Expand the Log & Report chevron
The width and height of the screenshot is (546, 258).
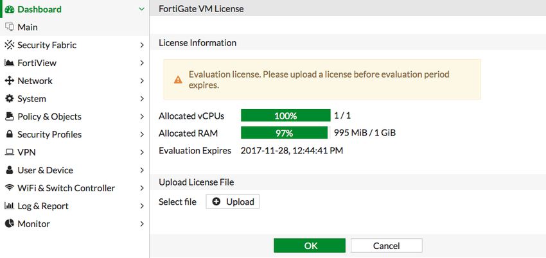142,206
